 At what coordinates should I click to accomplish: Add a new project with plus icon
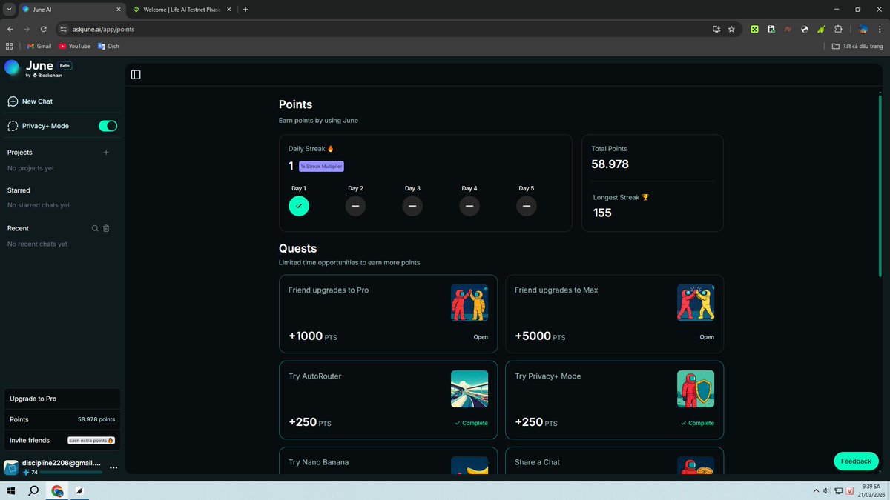(106, 153)
